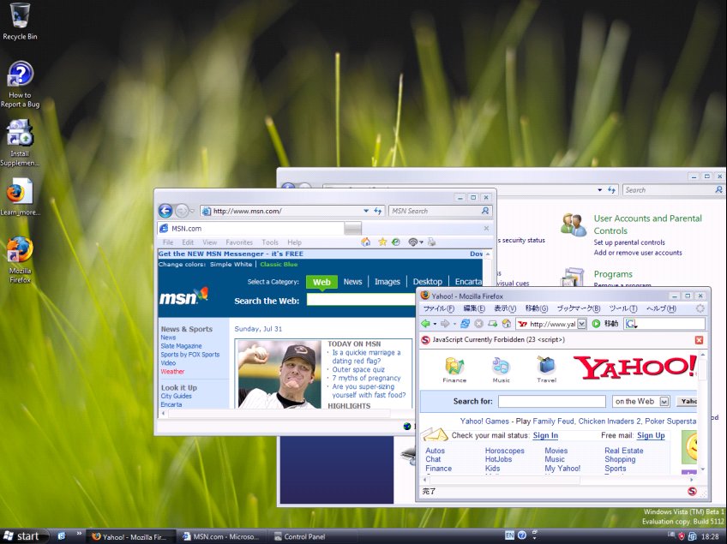Select the MSN.com tab
Viewport: 727px width, 544px height.
click(250, 229)
